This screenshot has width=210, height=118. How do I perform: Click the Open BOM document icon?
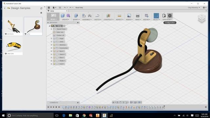pyautogui.click(x=164, y=16)
